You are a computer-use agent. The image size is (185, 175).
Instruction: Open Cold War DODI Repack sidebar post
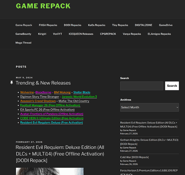tap(134, 157)
